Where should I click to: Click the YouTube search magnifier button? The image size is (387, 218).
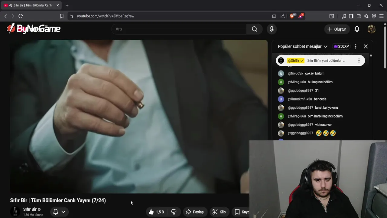point(255,29)
